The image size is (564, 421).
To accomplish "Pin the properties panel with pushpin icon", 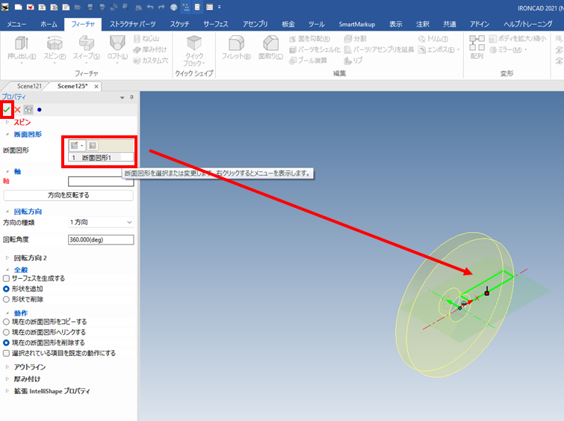I will tap(131, 97).
